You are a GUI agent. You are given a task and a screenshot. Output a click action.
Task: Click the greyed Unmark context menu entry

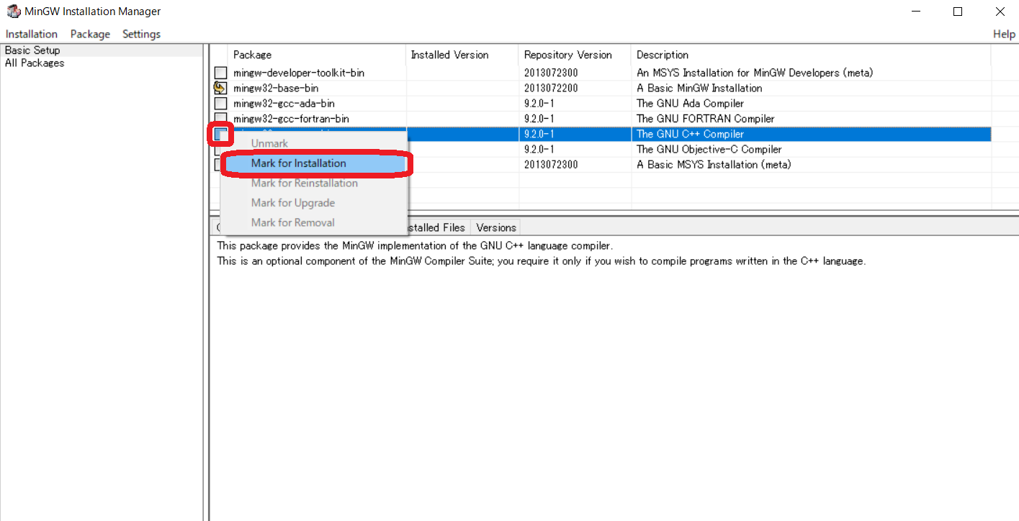click(315, 143)
